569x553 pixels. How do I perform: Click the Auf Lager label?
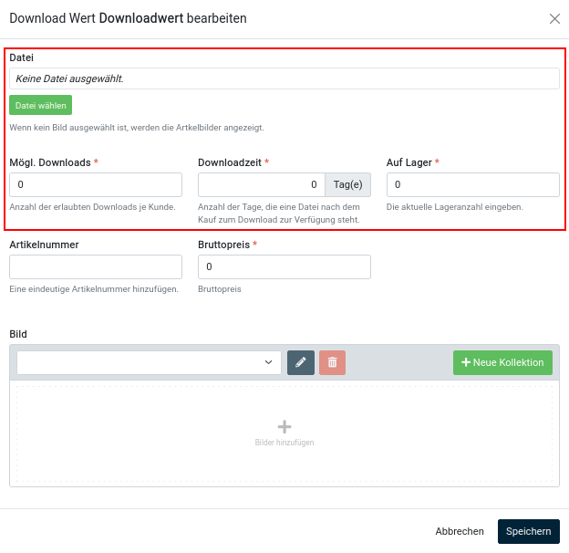click(x=409, y=162)
